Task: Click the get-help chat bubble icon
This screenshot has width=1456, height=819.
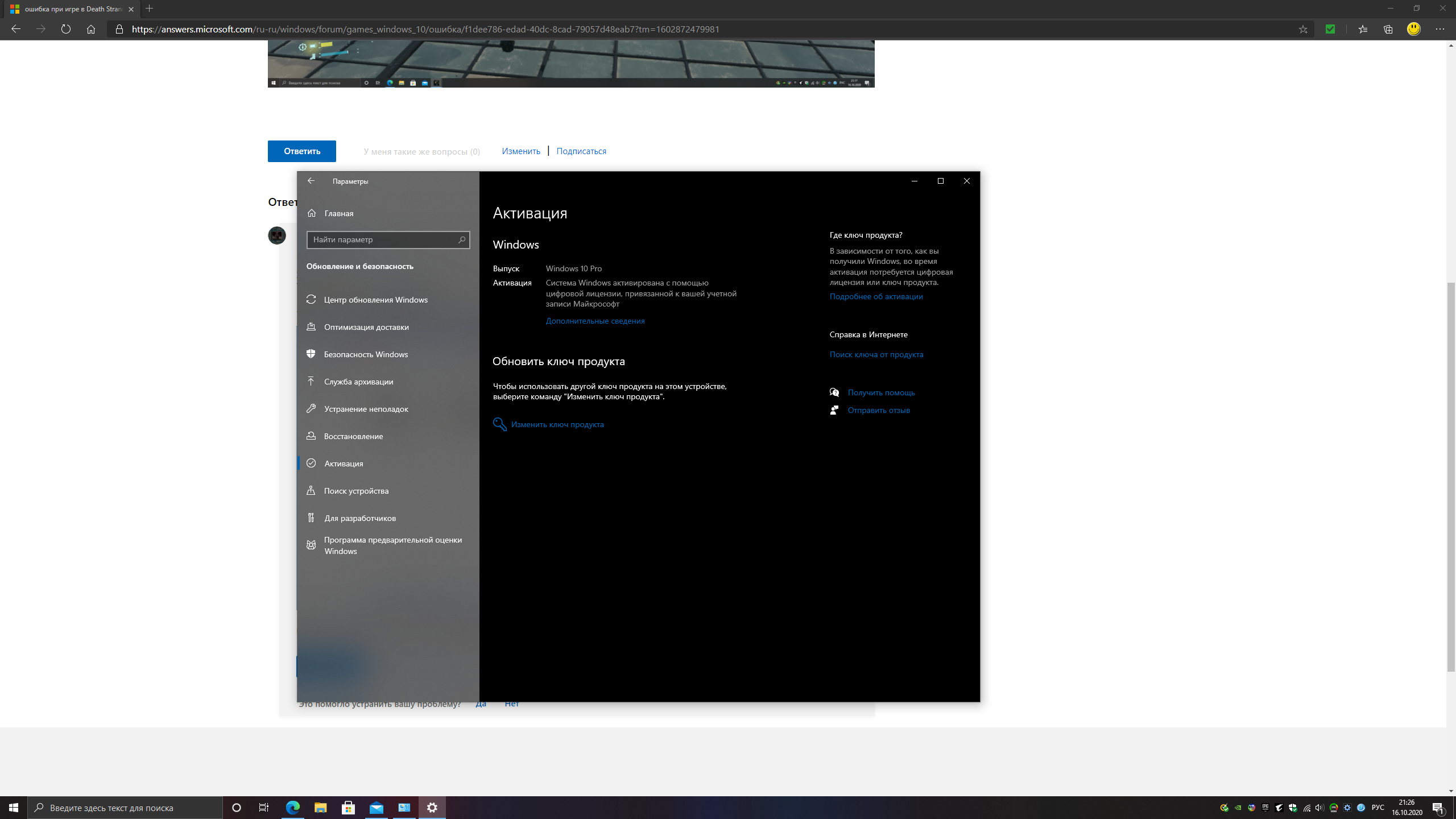Action: pos(834,392)
